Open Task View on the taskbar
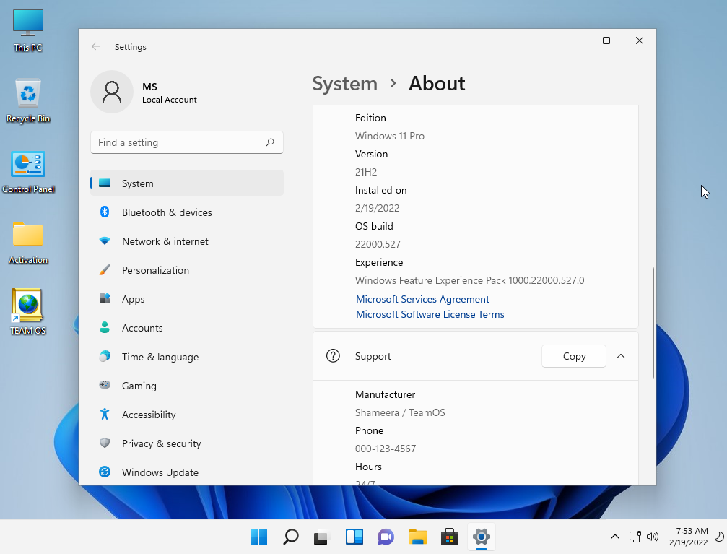Viewport: 727px width, 554px height. 322,537
